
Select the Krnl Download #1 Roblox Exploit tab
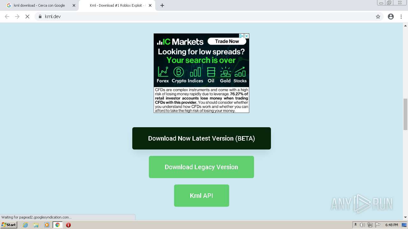coord(117,5)
